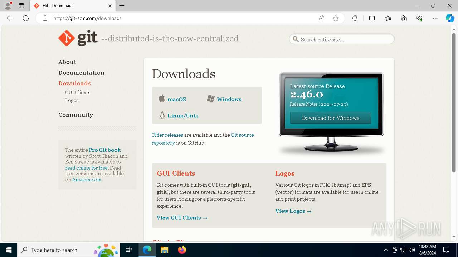Click the Windows flag icon
Viewport: 458px width, 257px height.
click(x=211, y=99)
